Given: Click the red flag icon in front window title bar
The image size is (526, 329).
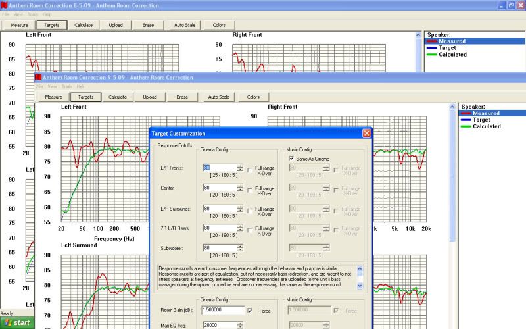Looking at the screenshot, I should coord(39,78).
